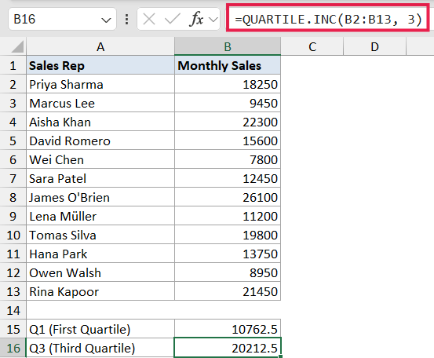The width and height of the screenshot is (434, 358).
Task: Select row 15 header
Action: tap(13, 329)
